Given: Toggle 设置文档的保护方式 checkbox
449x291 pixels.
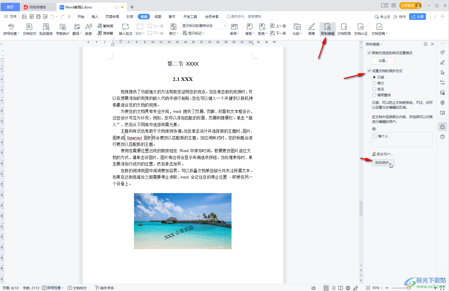Looking at the screenshot, I should tap(369, 71).
